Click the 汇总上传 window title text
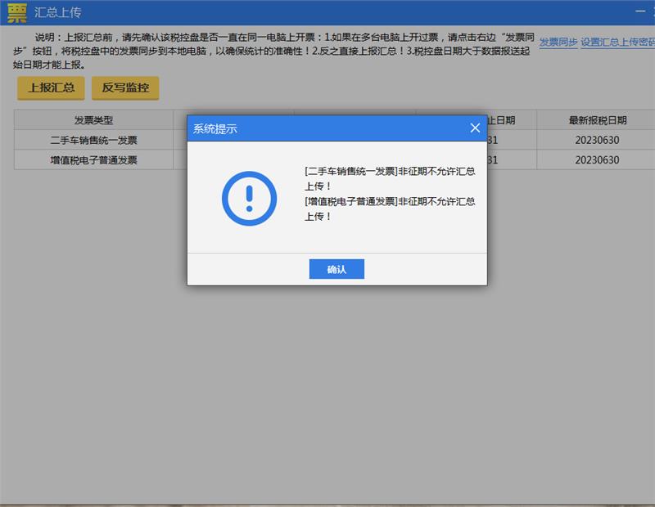 (x=57, y=13)
